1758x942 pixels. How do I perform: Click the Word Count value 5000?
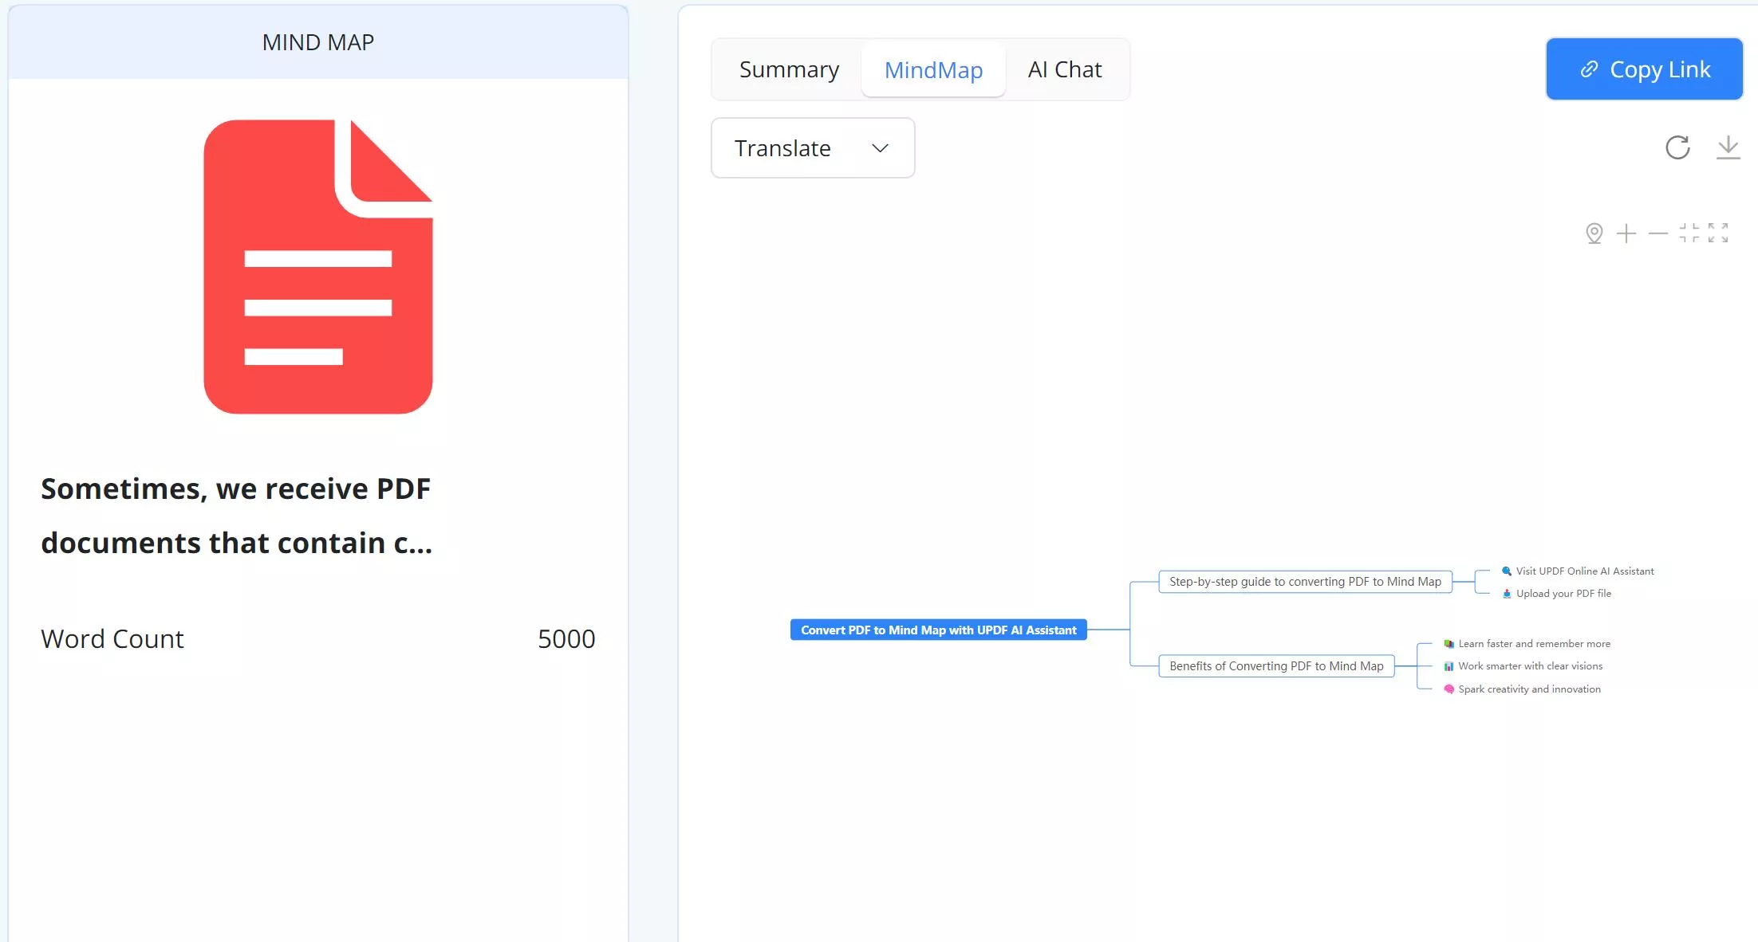point(566,638)
